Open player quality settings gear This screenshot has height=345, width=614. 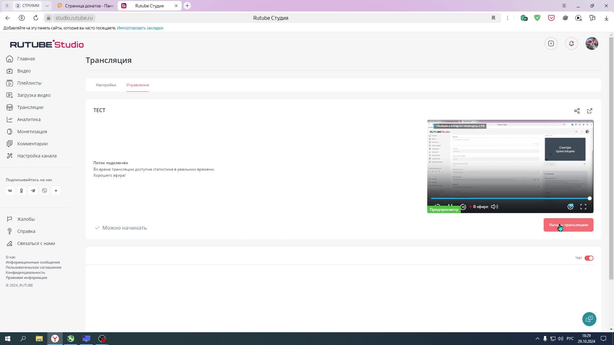pos(571,207)
